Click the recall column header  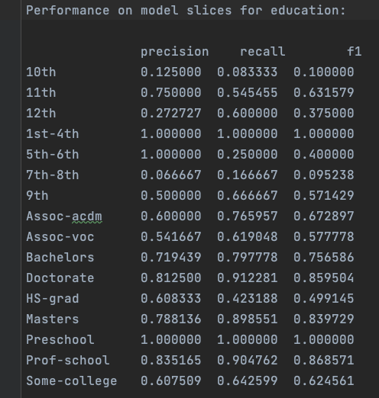click(263, 52)
